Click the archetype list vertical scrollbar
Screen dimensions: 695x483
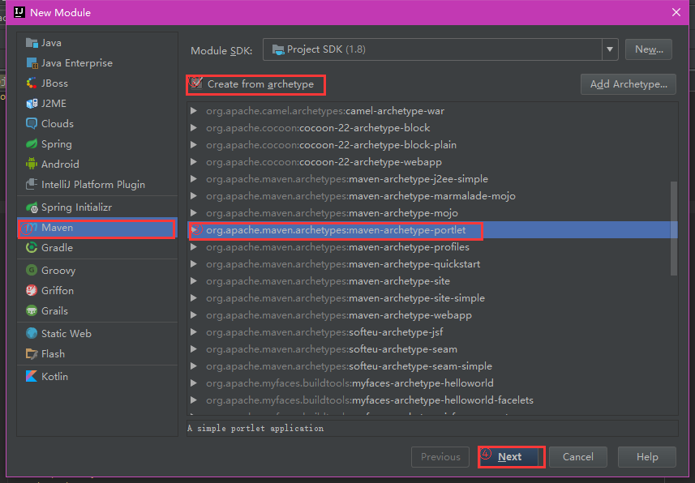point(674,229)
